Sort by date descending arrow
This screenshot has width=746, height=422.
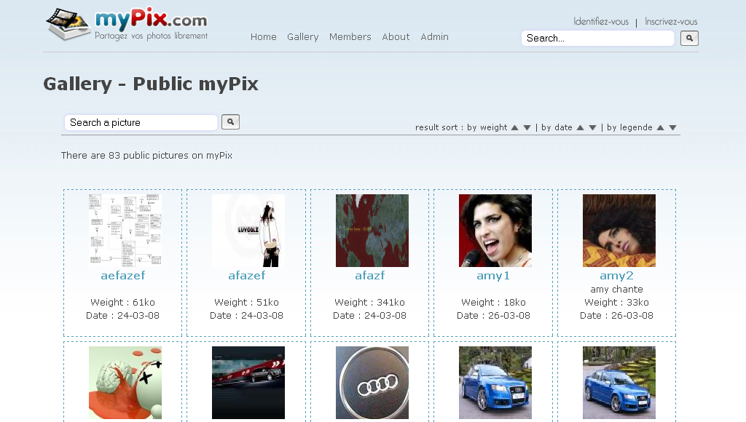point(593,127)
